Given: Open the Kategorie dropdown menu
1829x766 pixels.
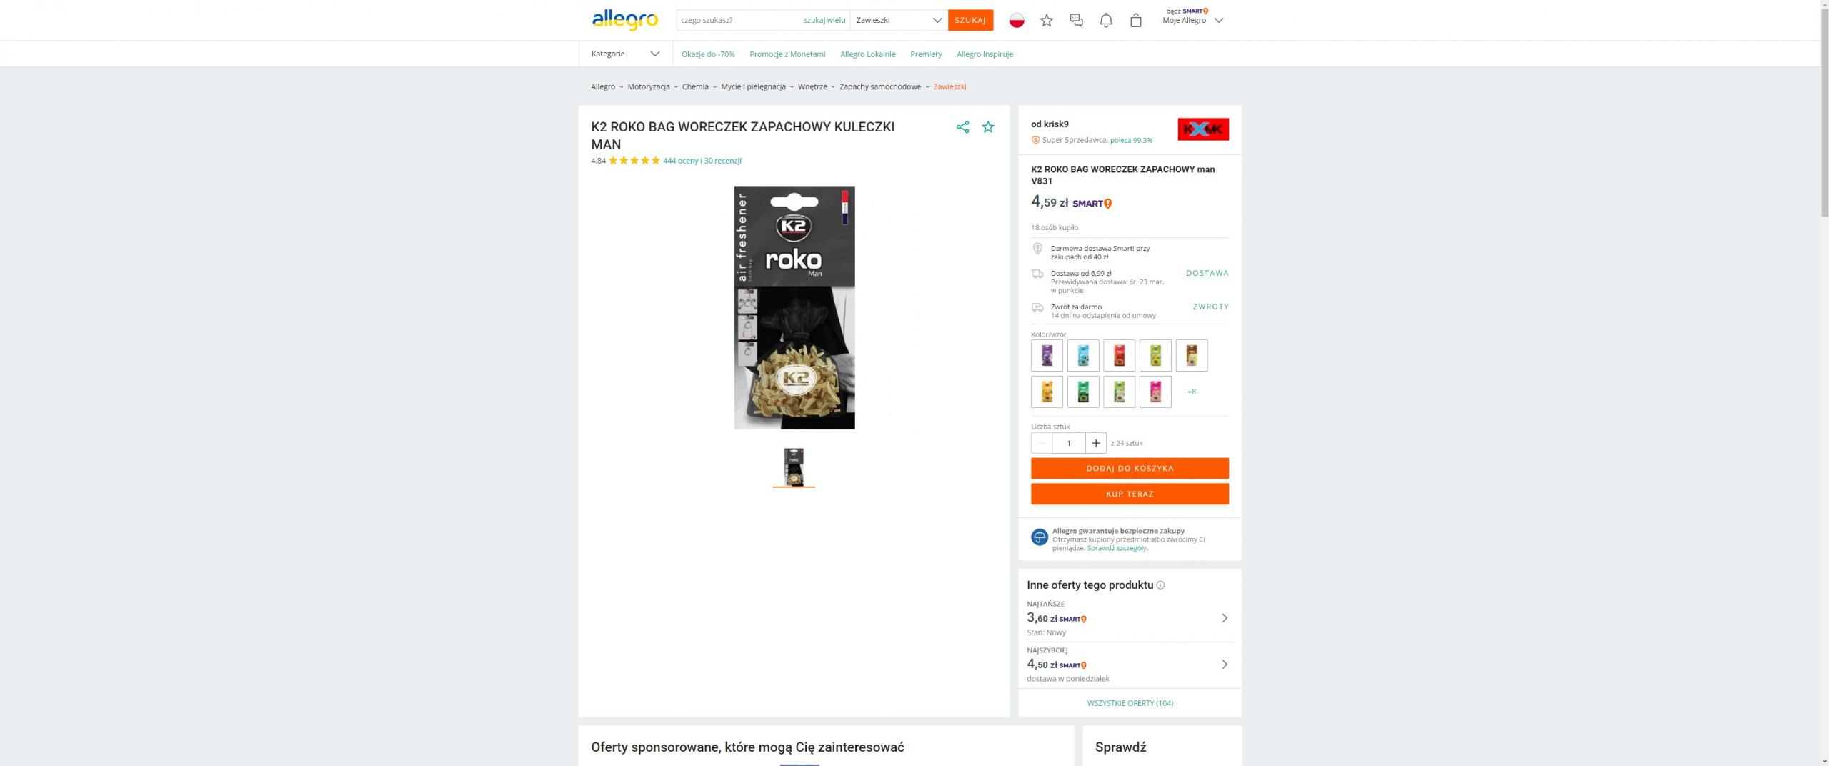Looking at the screenshot, I should (x=625, y=54).
